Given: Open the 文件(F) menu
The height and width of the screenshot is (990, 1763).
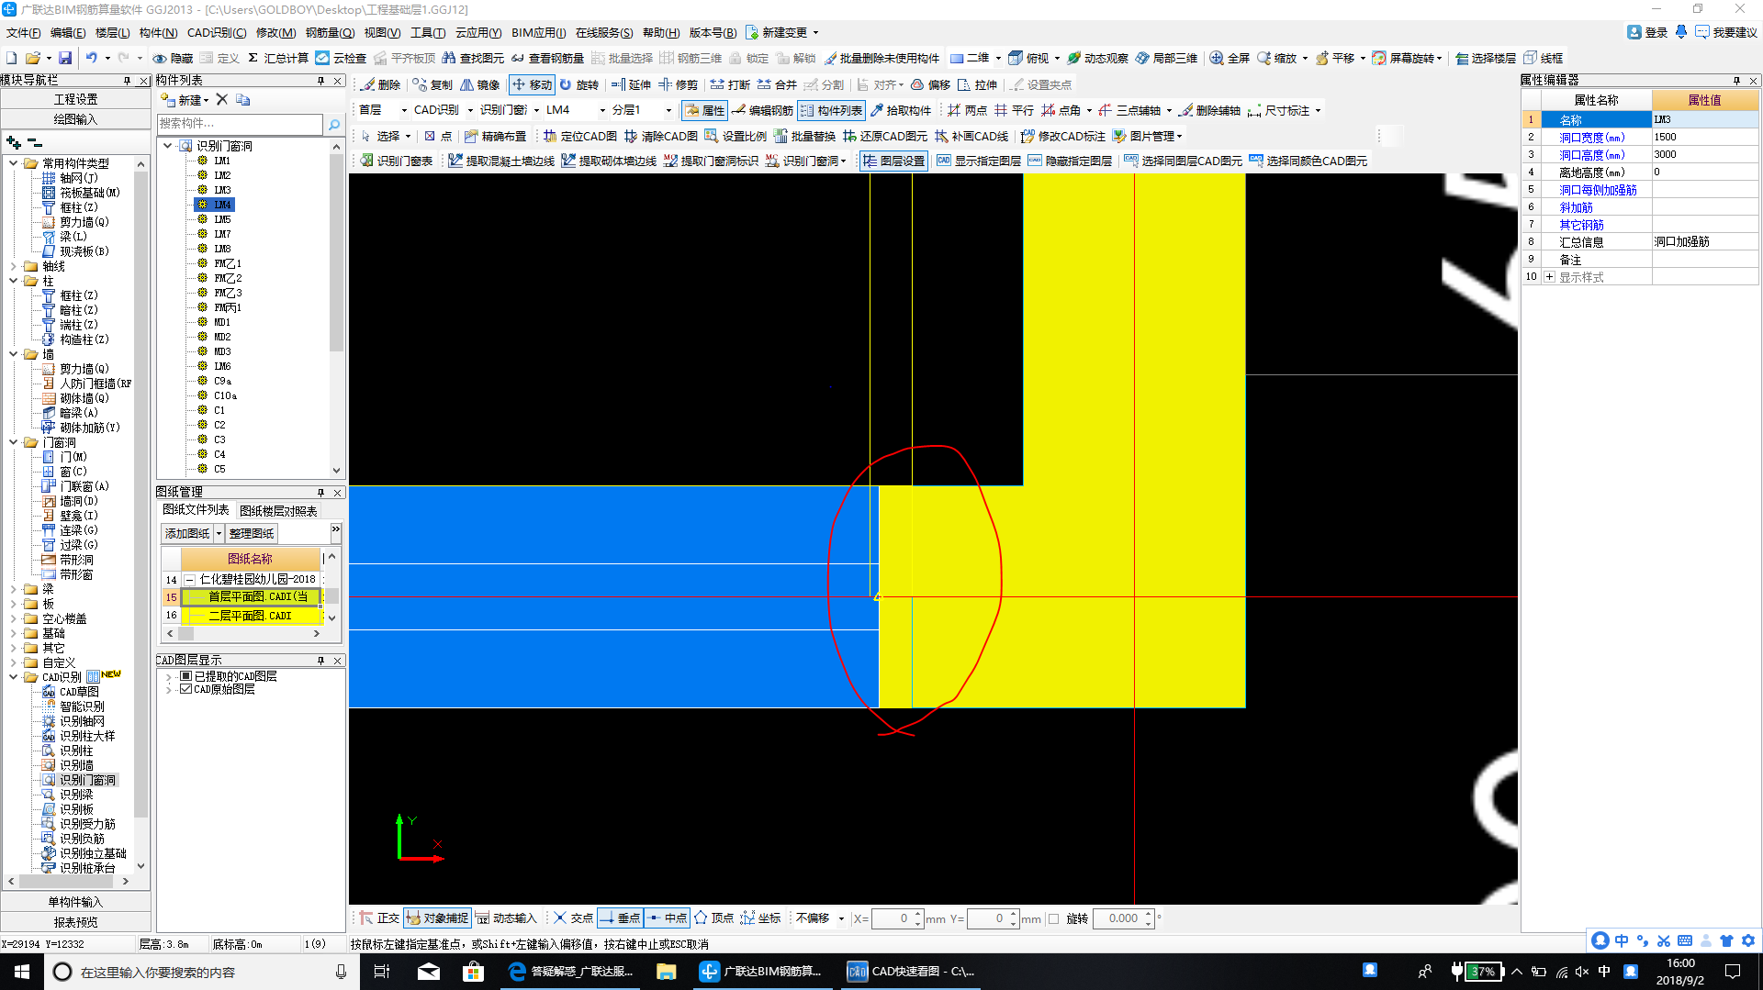Looking at the screenshot, I should coord(23,33).
